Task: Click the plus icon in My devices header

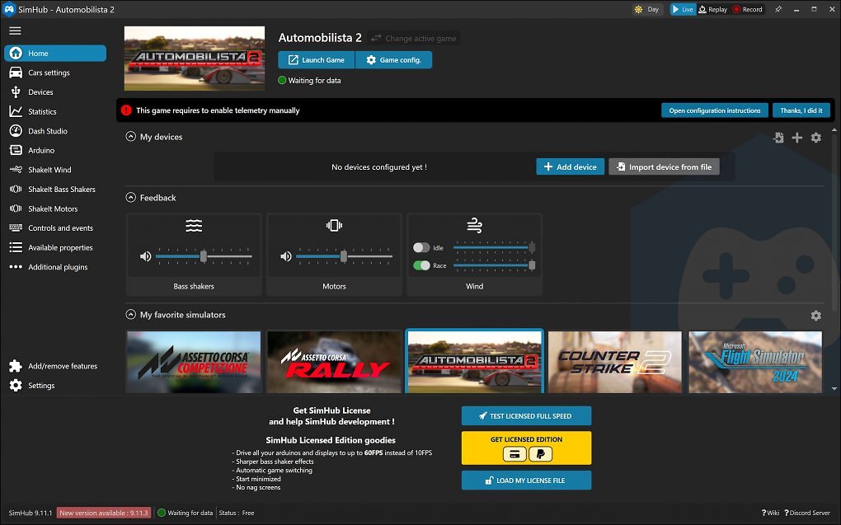Action: tap(797, 138)
